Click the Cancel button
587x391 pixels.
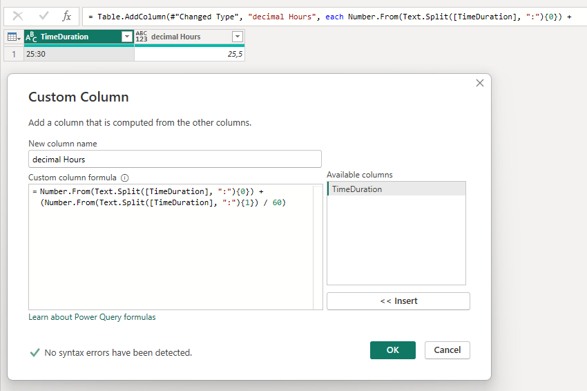448,350
